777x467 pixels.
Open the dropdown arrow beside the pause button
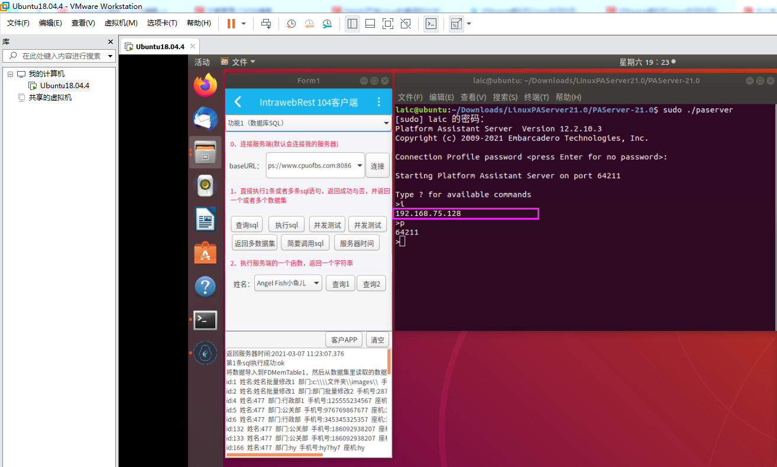point(245,24)
